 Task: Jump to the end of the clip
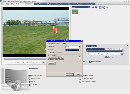click(x=40, y=62)
